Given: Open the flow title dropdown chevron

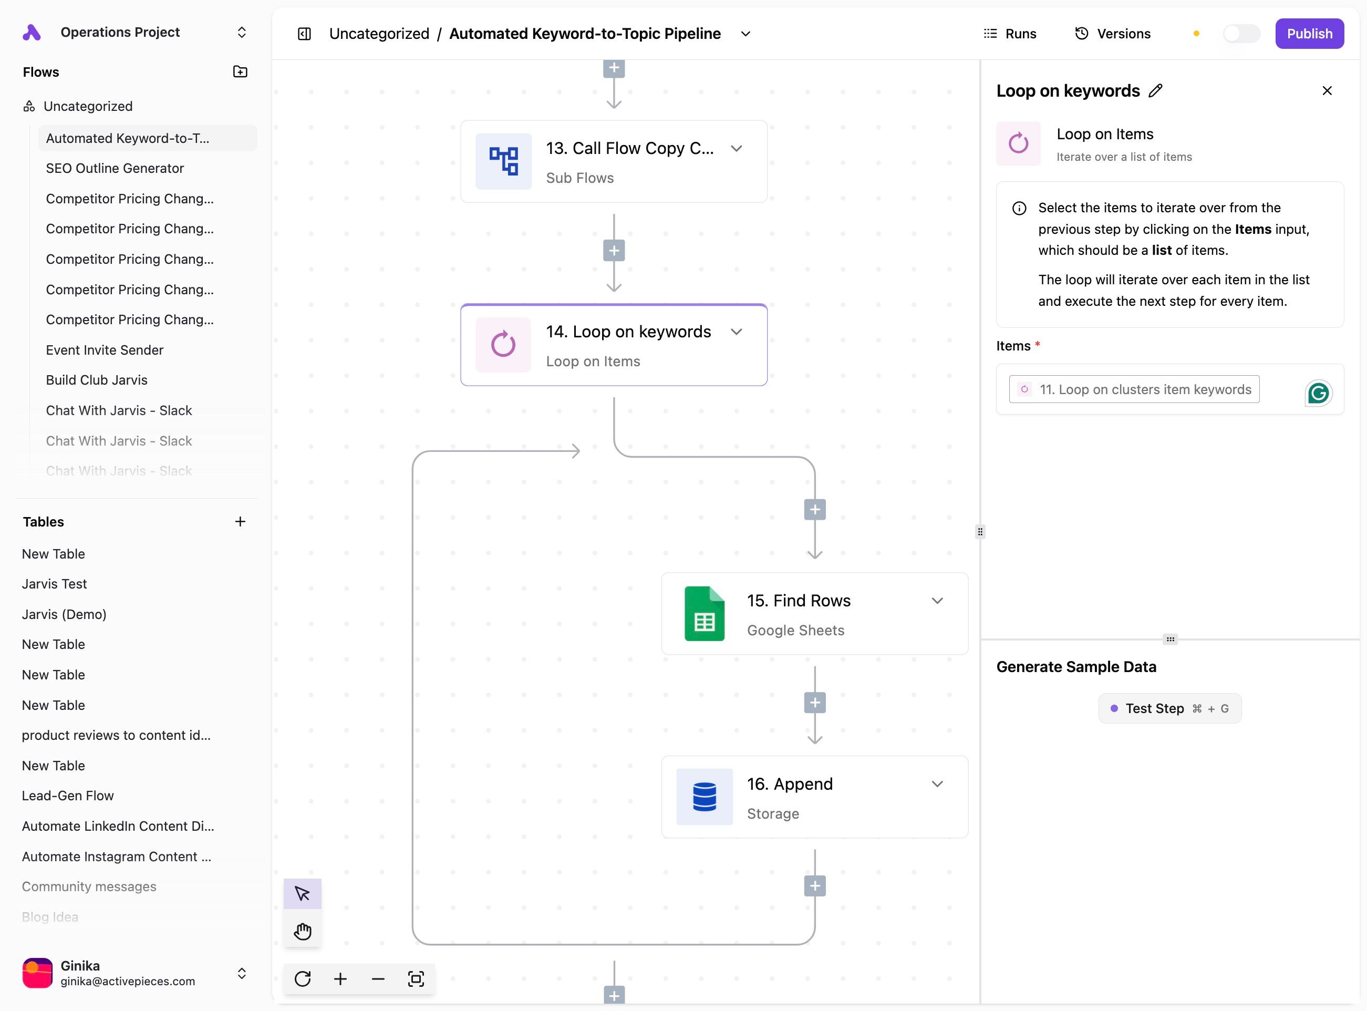Looking at the screenshot, I should (x=745, y=34).
